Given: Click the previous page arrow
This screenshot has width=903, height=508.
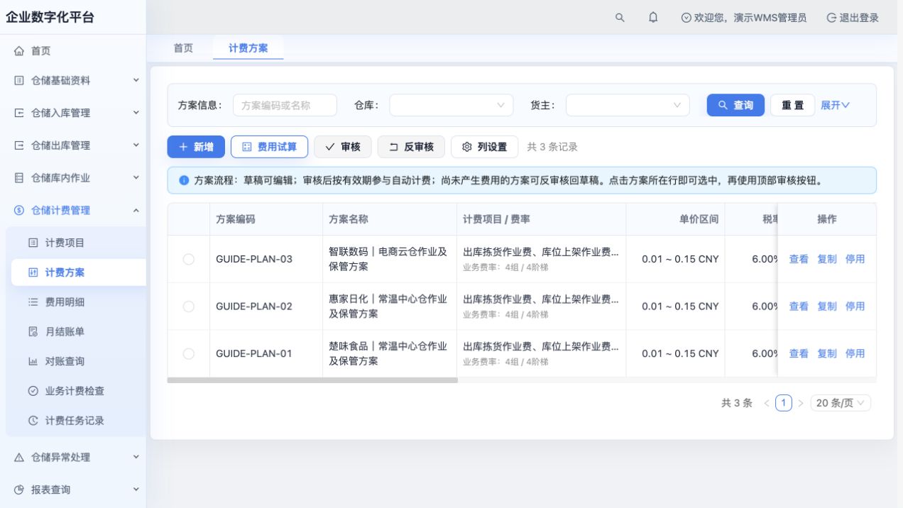Looking at the screenshot, I should point(767,403).
